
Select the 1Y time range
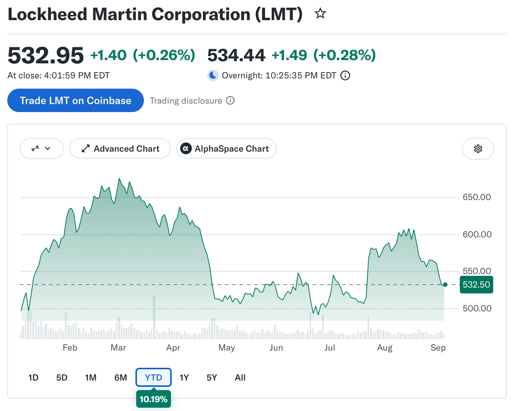184,378
